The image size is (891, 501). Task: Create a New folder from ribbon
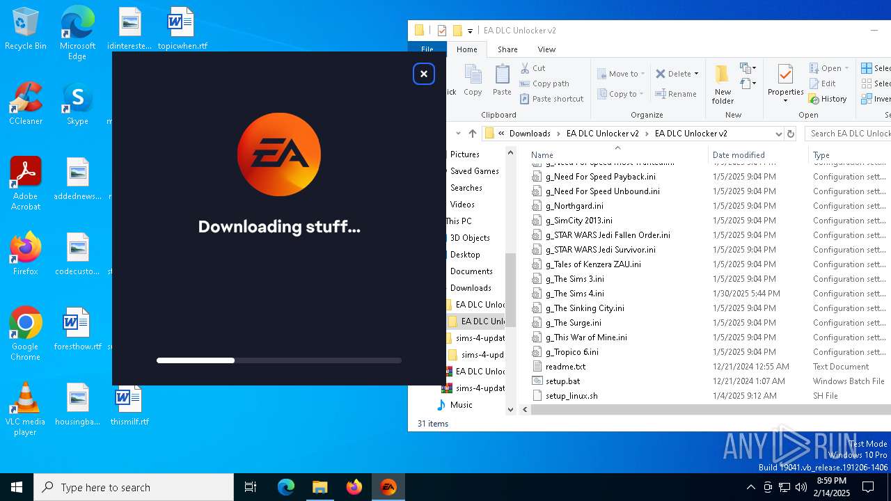723,84
